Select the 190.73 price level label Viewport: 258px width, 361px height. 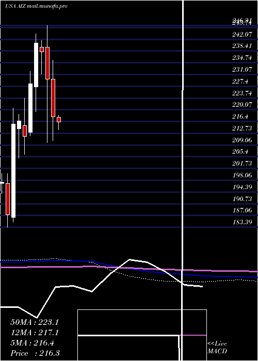click(242, 199)
